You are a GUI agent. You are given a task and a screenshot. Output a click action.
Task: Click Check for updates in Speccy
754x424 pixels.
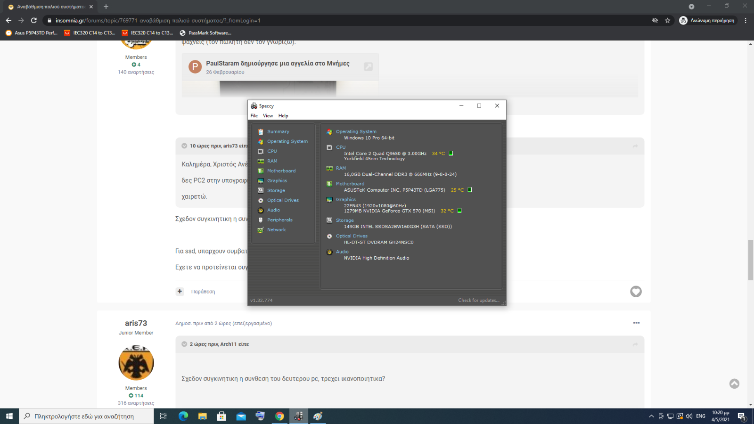click(x=479, y=301)
